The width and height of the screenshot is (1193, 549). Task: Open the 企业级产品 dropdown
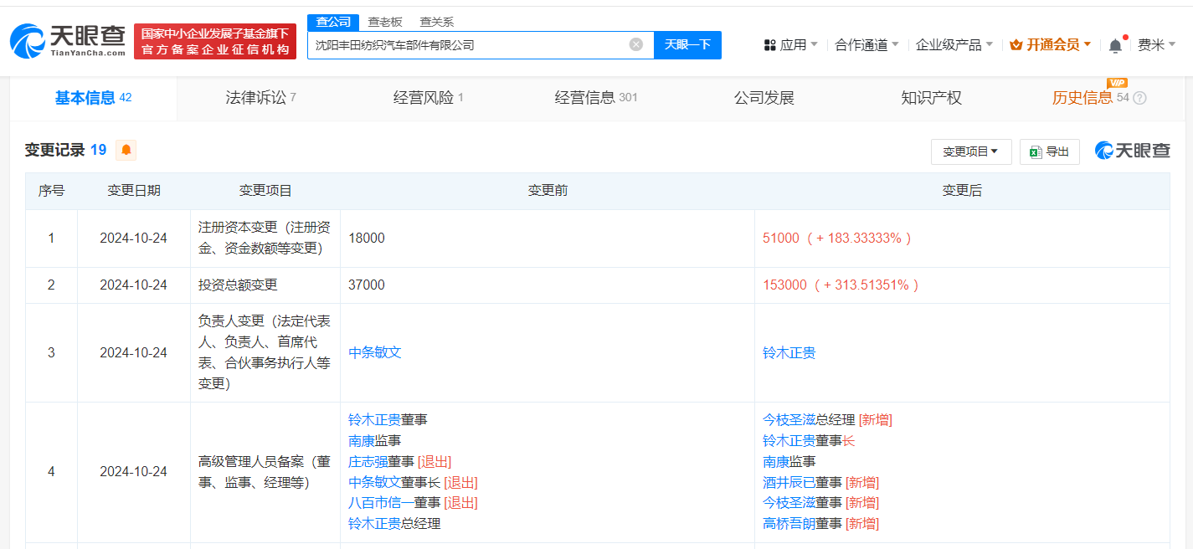[954, 45]
